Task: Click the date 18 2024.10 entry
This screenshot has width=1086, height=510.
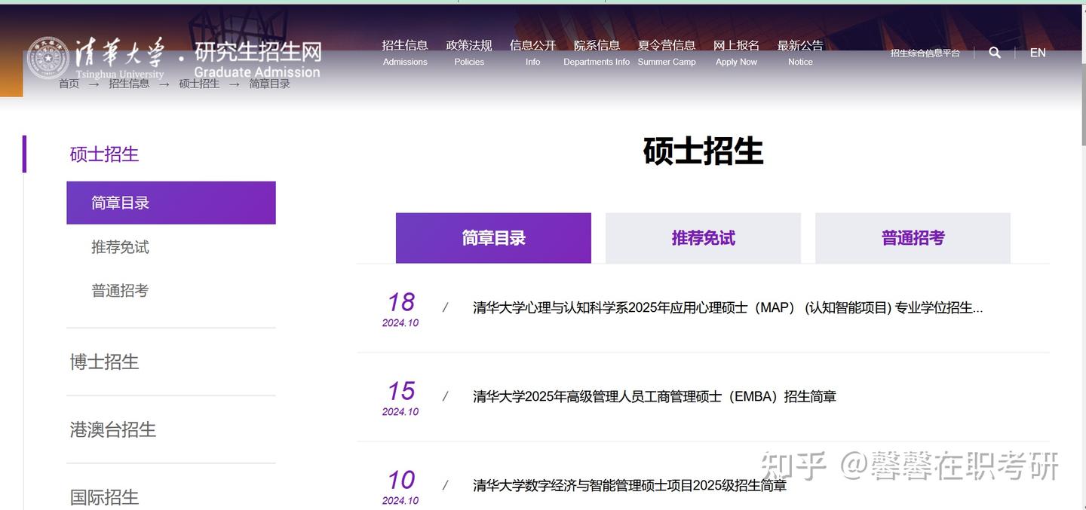Action: point(400,309)
